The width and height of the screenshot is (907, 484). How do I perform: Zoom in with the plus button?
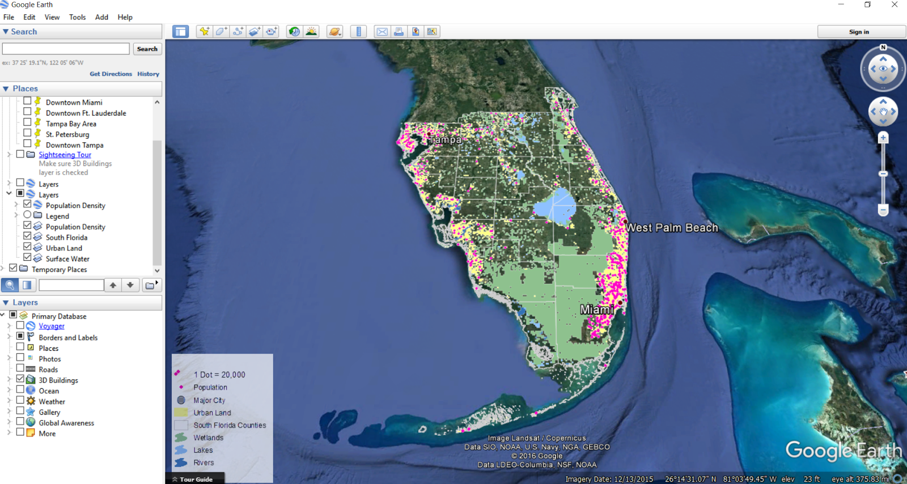[883, 138]
